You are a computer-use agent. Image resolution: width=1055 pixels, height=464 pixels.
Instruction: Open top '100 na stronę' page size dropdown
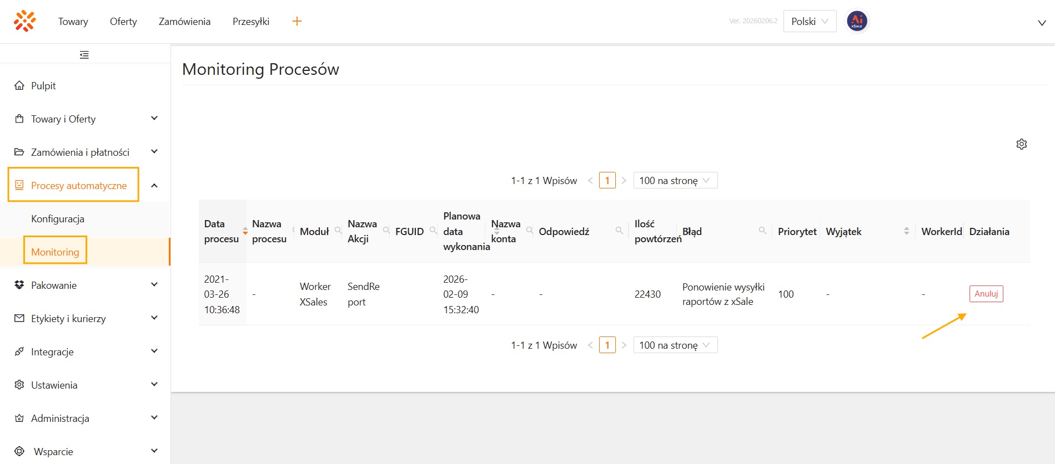(x=675, y=181)
